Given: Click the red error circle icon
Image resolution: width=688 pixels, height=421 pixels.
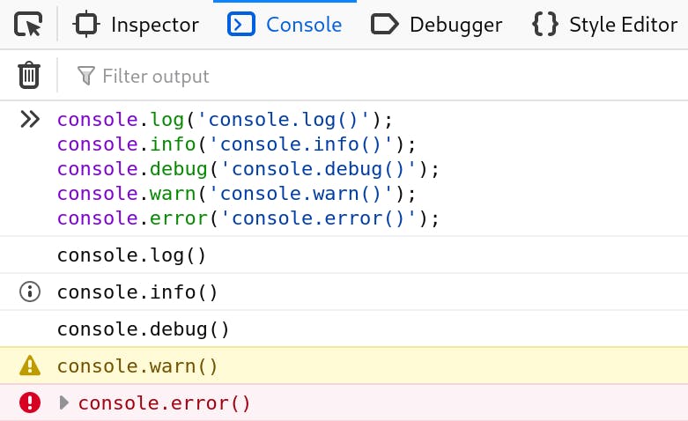Looking at the screenshot, I should coord(30,403).
